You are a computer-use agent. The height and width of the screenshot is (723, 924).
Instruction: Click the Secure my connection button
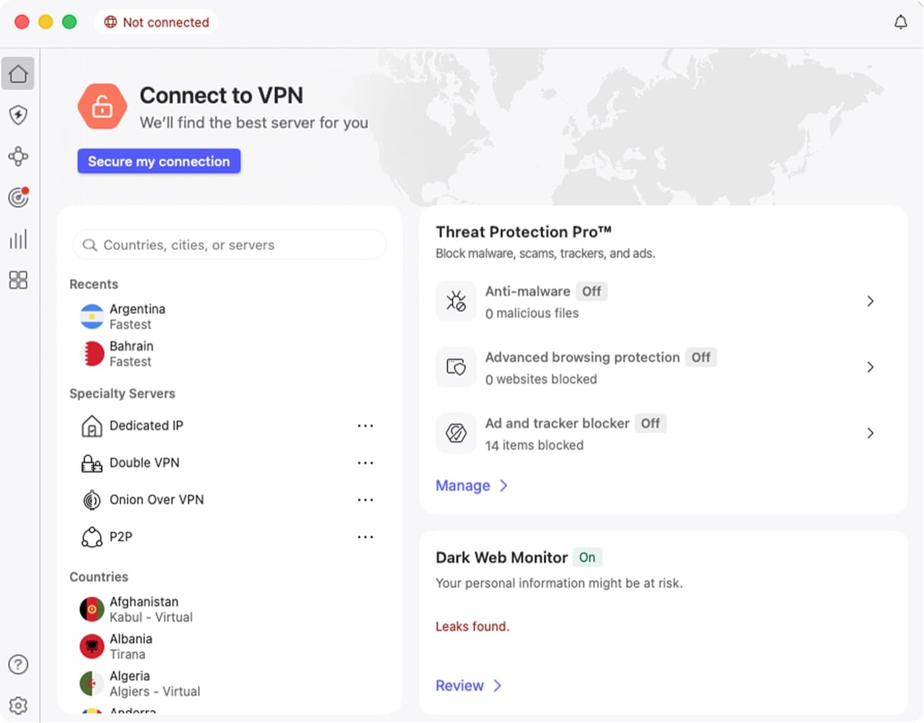point(159,161)
